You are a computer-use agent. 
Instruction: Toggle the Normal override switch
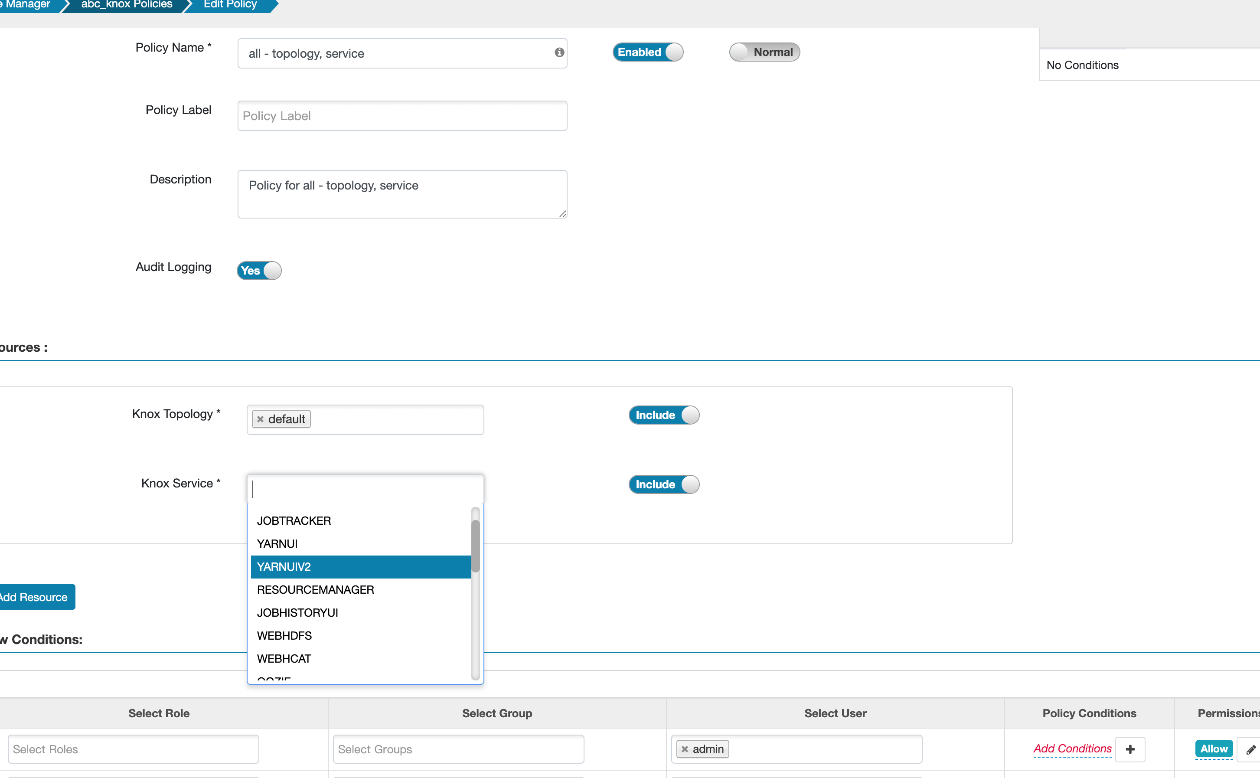pos(764,52)
